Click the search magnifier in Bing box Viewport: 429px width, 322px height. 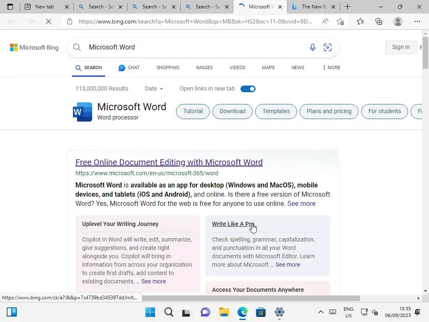(x=77, y=47)
